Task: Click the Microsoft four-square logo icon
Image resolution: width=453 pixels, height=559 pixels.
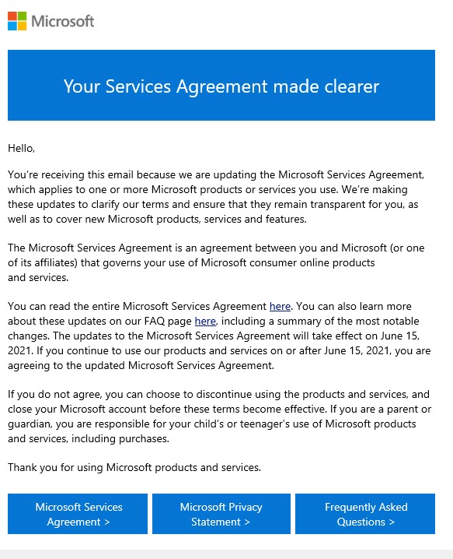Action: coord(17,21)
